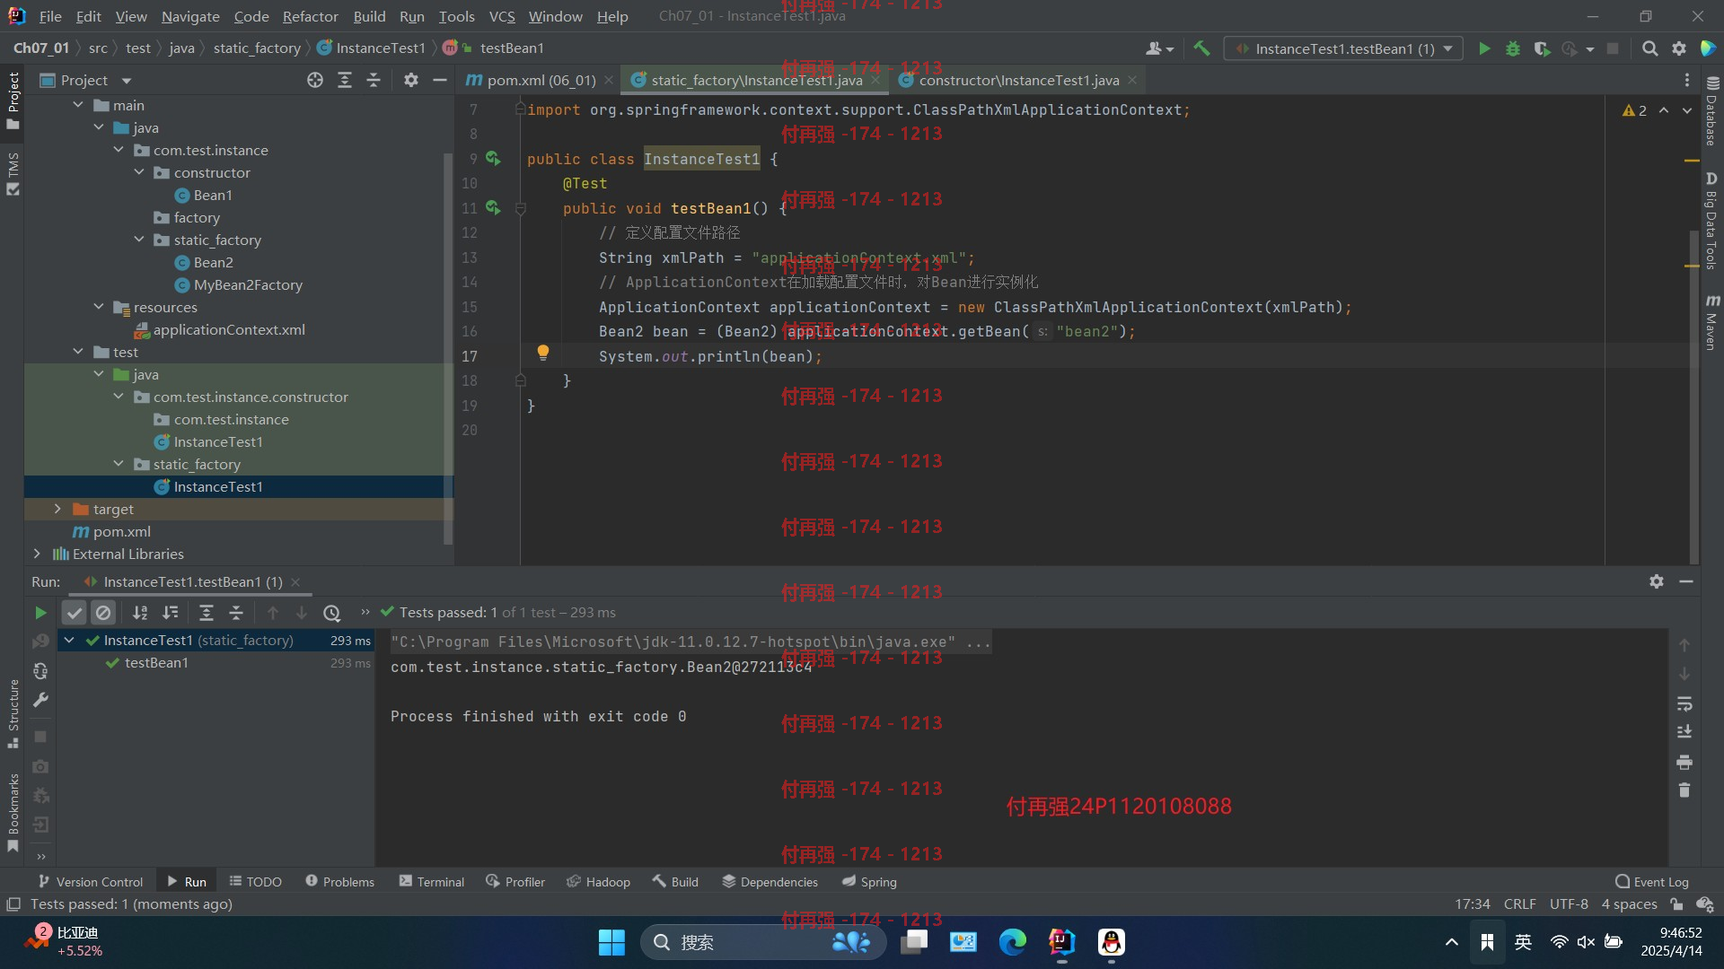Open test history clock icon

(332, 613)
